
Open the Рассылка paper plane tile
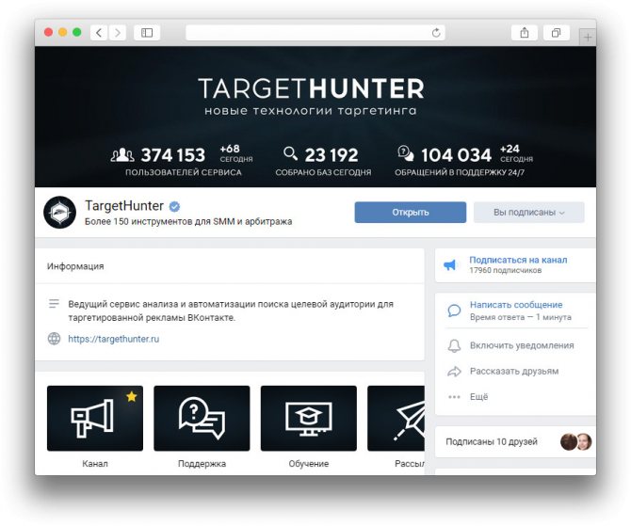(396, 418)
